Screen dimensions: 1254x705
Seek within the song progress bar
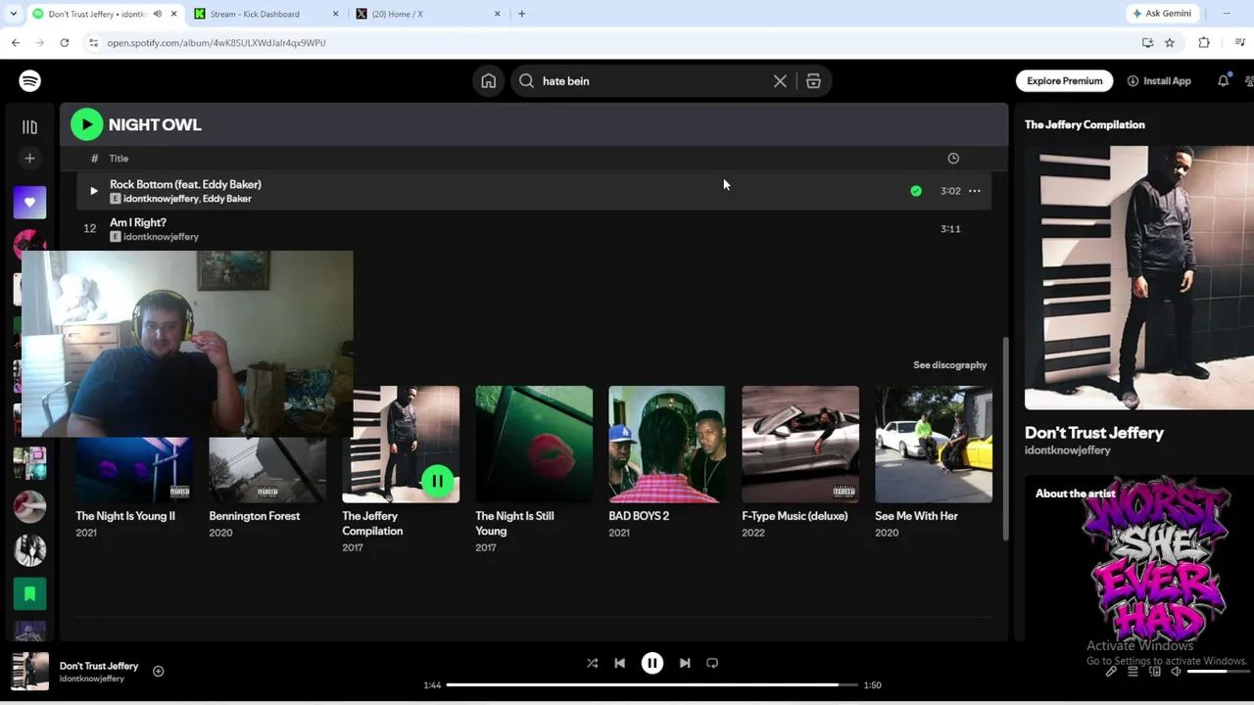(x=651, y=684)
